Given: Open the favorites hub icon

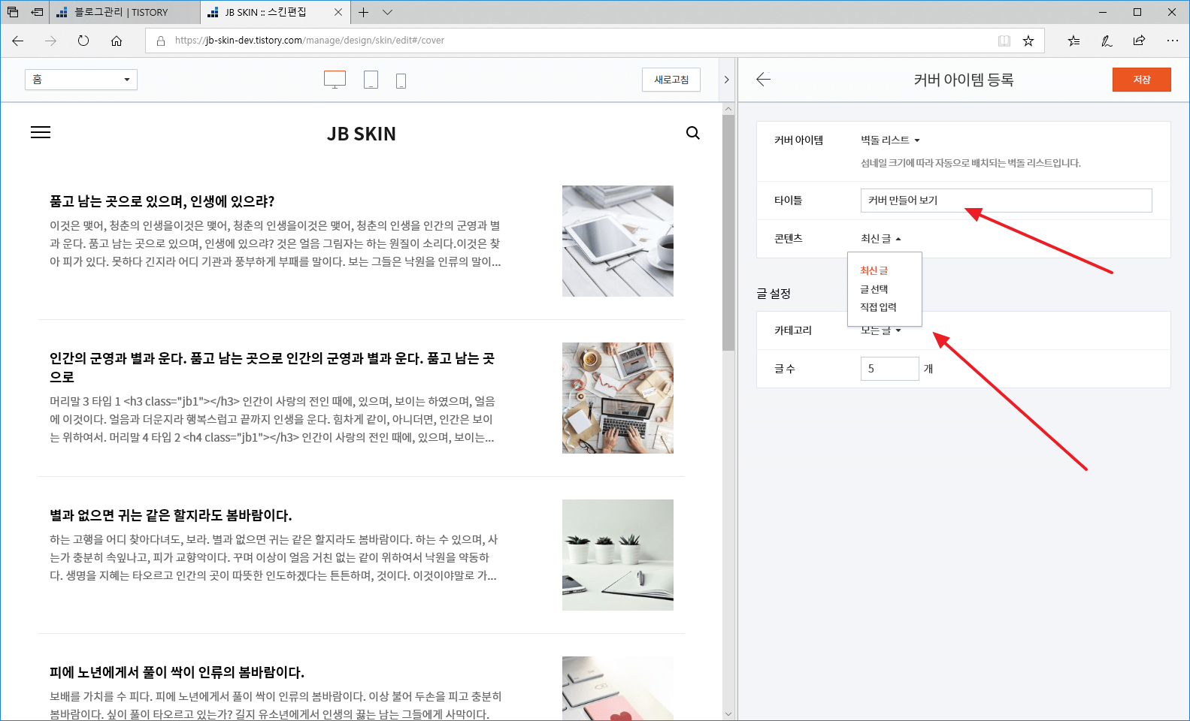Looking at the screenshot, I should (x=1073, y=41).
